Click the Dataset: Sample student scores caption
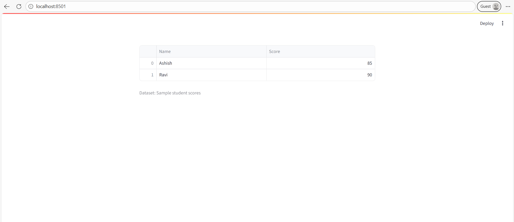The image size is (514, 222). coord(170,93)
